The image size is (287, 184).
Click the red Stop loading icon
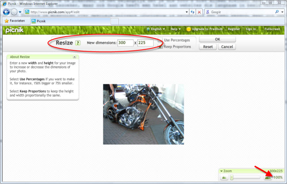tap(199, 12)
